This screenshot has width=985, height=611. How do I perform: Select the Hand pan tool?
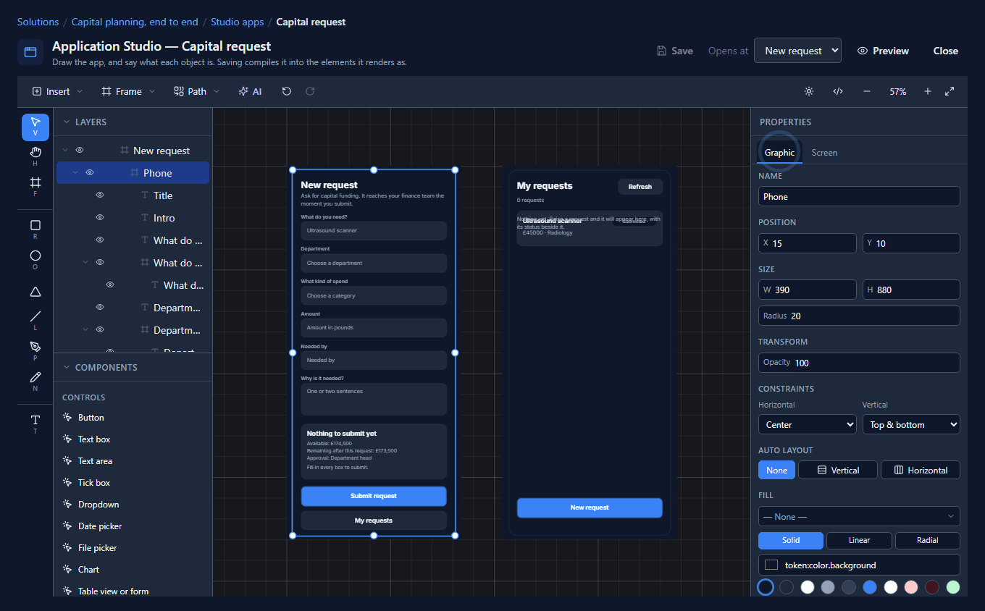(35, 156)
